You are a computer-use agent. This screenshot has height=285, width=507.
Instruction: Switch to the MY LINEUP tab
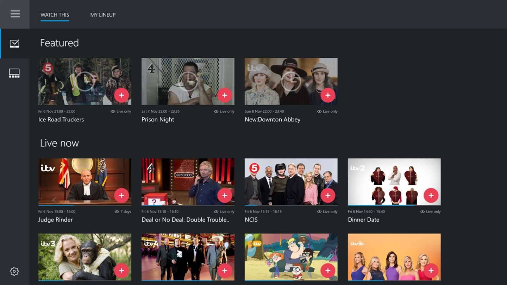click(103, 15)
